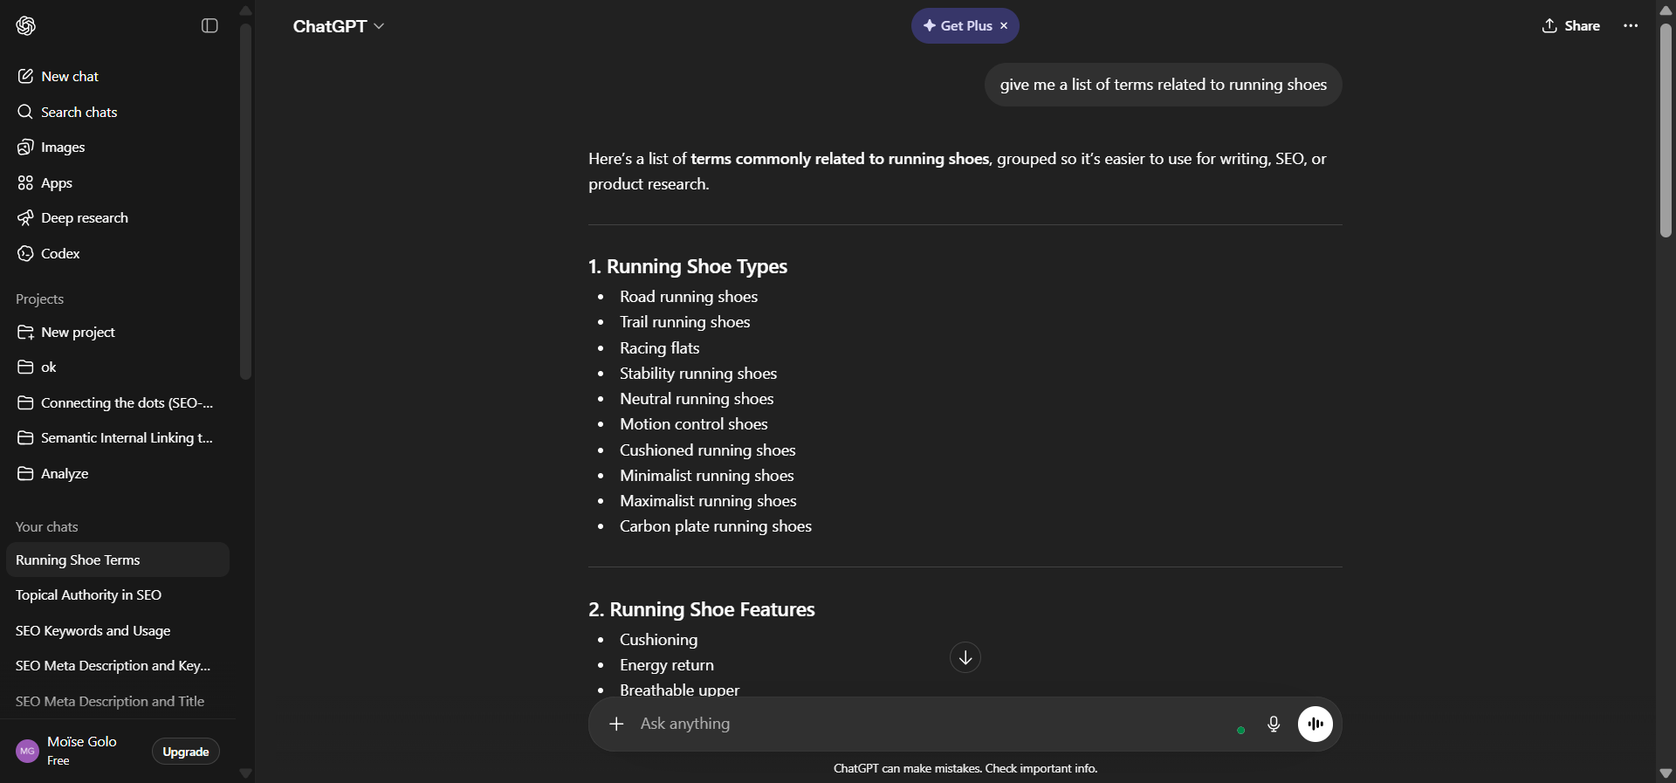Dismiss the Get Plus banner with X
The height and width of the screenshot is (783, 1676).
pyautogui.click(x=1004, y=26)
